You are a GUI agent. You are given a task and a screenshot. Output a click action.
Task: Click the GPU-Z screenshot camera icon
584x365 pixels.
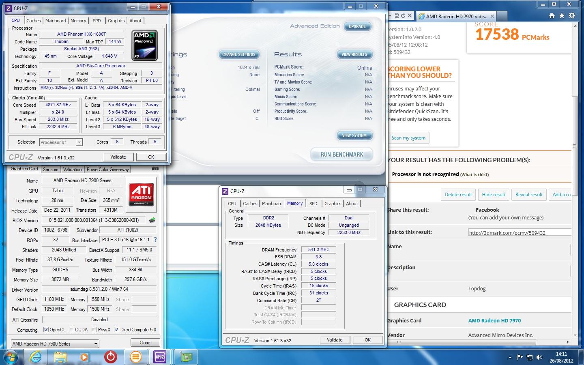click(155, 168)
